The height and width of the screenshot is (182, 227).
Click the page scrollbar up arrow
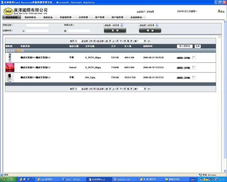[225, 22]
